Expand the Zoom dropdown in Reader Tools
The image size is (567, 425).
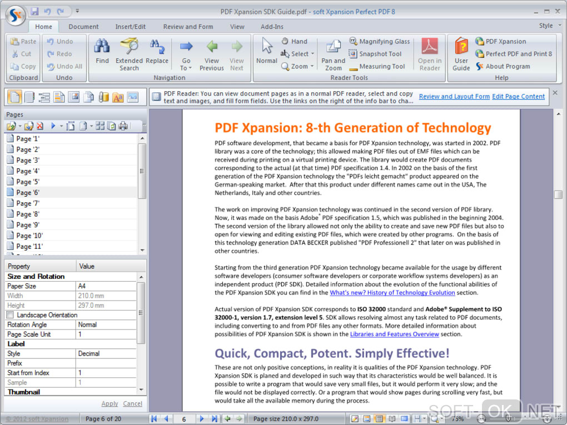(312, 67)
